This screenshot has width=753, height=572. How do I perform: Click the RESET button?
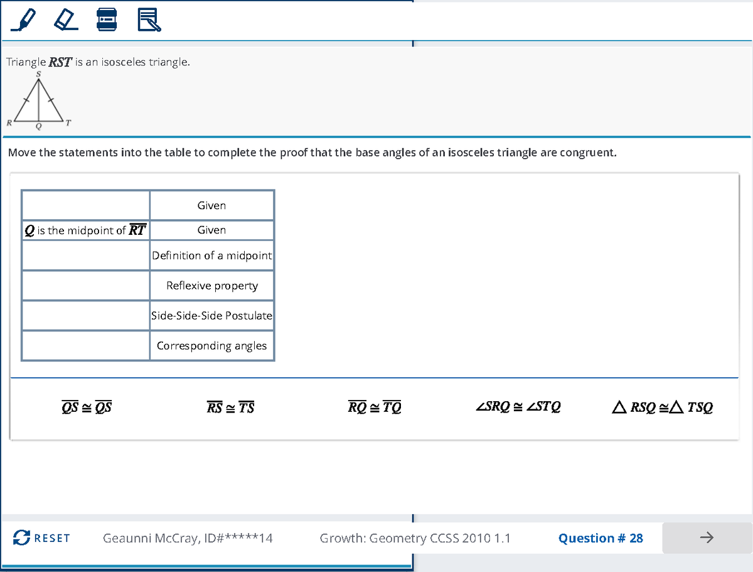(43, 538)
